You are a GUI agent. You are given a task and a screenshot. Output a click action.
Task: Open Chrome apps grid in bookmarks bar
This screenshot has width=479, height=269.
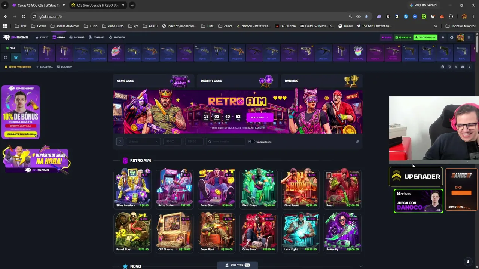(5, 26)
